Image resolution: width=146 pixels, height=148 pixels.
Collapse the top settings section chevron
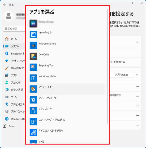pos(137,42)
